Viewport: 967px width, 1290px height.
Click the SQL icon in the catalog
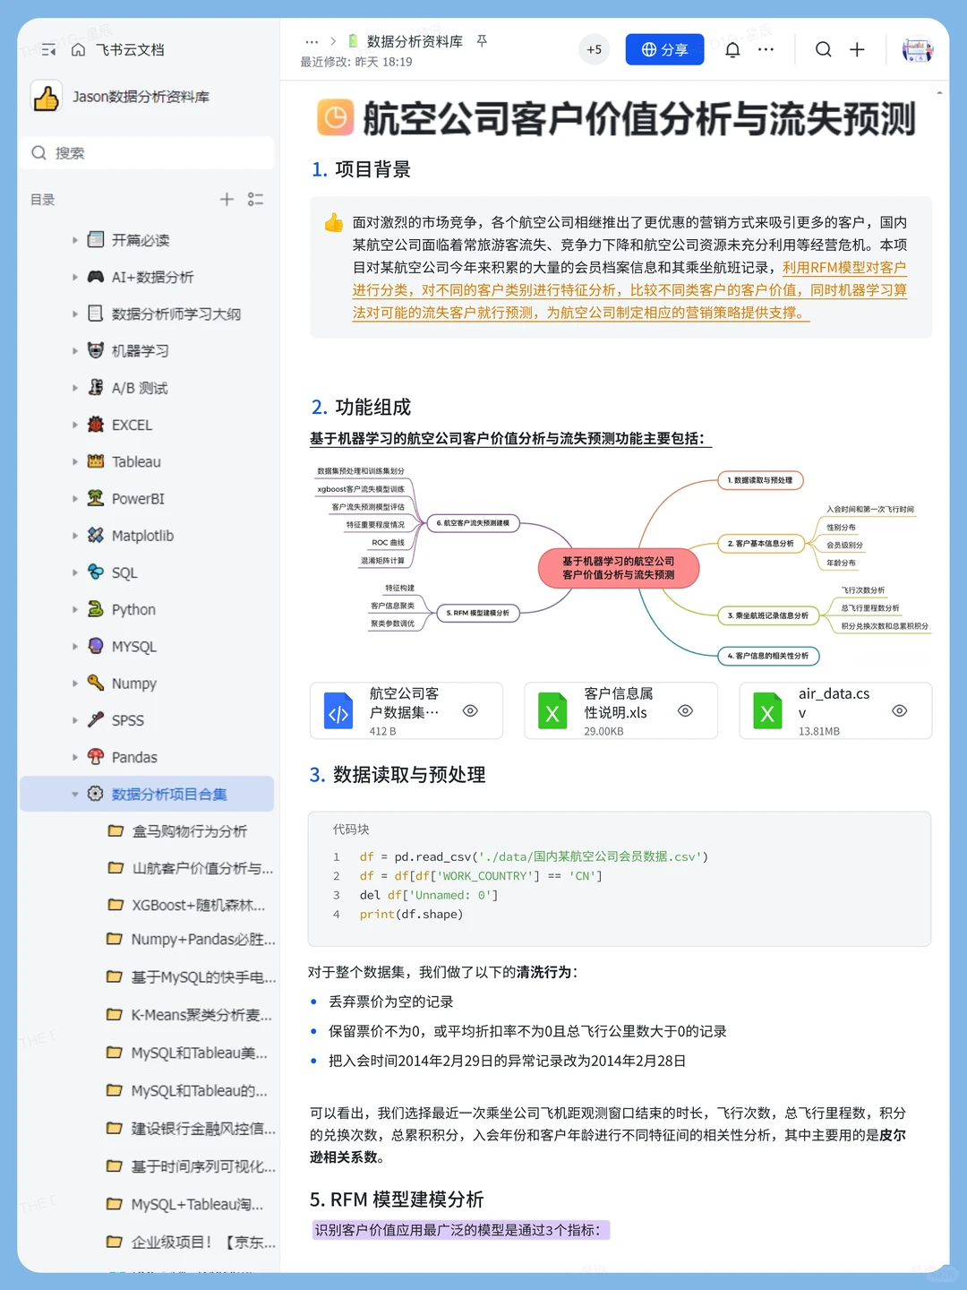tap(96, 572)
